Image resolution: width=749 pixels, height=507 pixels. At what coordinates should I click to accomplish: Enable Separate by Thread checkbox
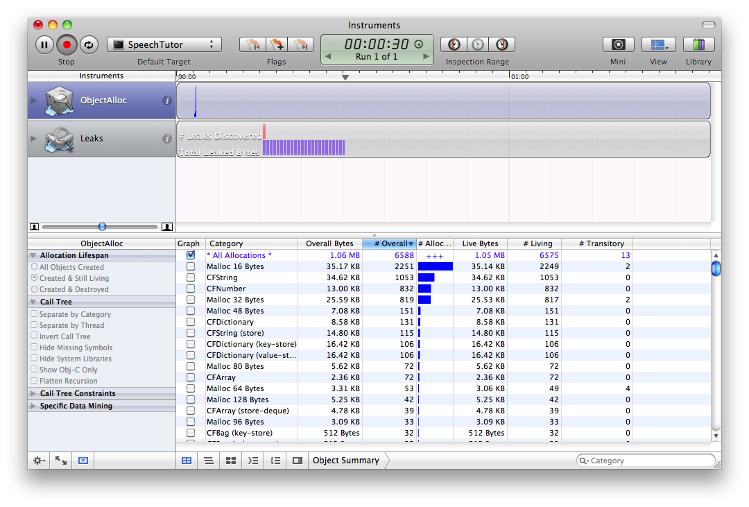[x=34, y=325]
